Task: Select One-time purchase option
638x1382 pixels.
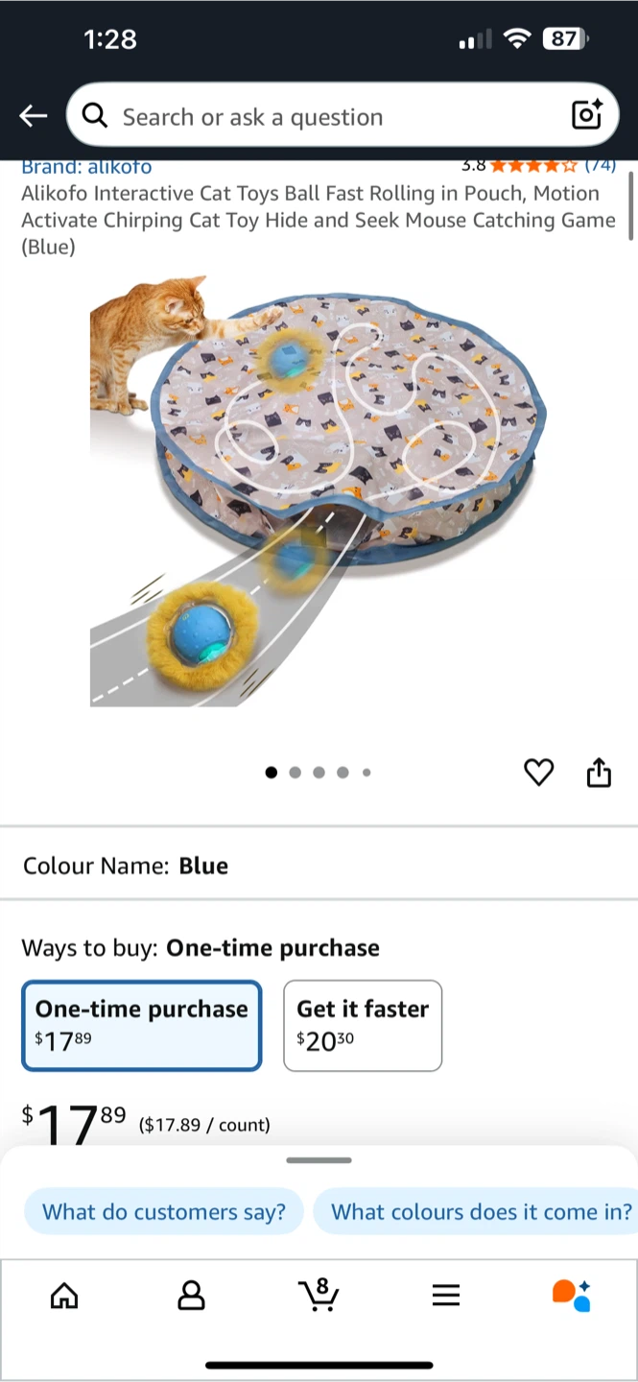Action: [x=142, y=1025]
